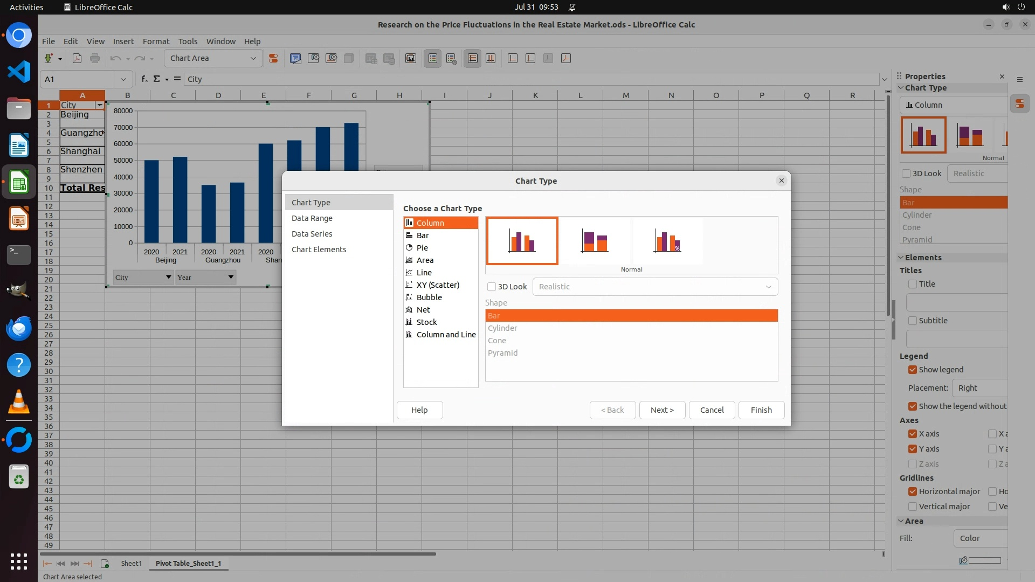This screenshot has width=1035, height=582.
Task: Click the Export as PDF toolbar icon
Action: point(77,58)
